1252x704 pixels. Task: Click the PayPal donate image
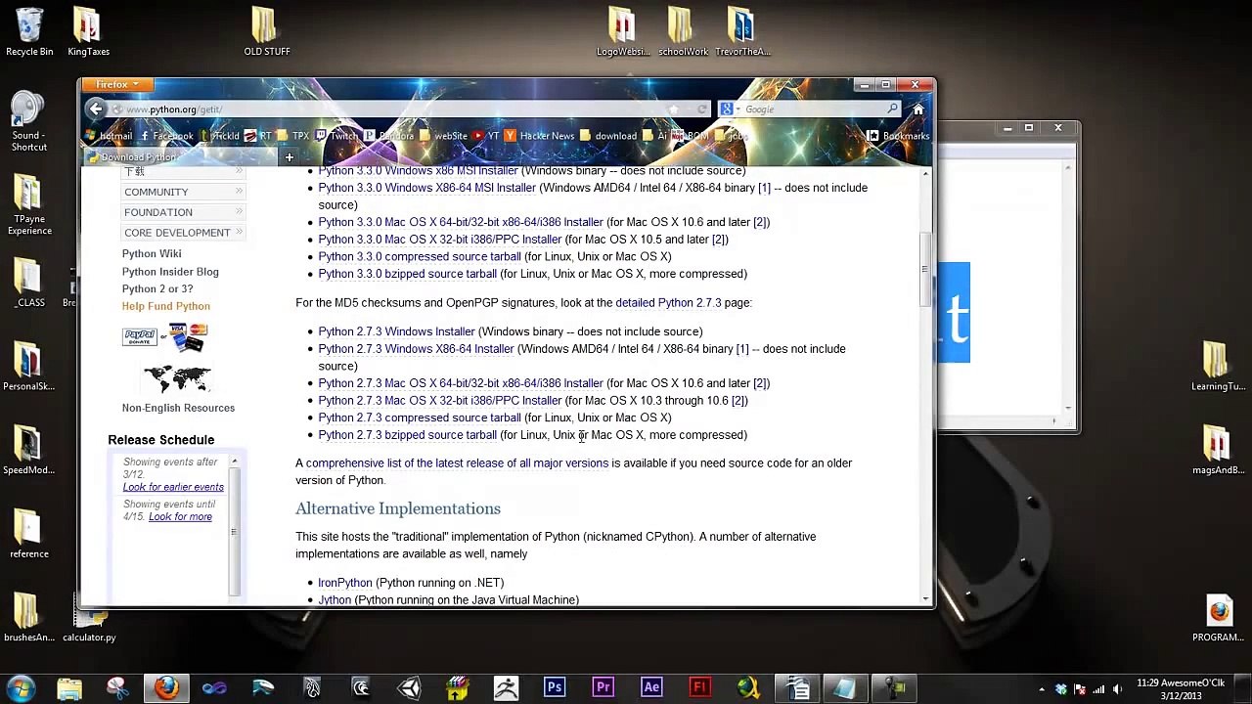coord(165,337)
